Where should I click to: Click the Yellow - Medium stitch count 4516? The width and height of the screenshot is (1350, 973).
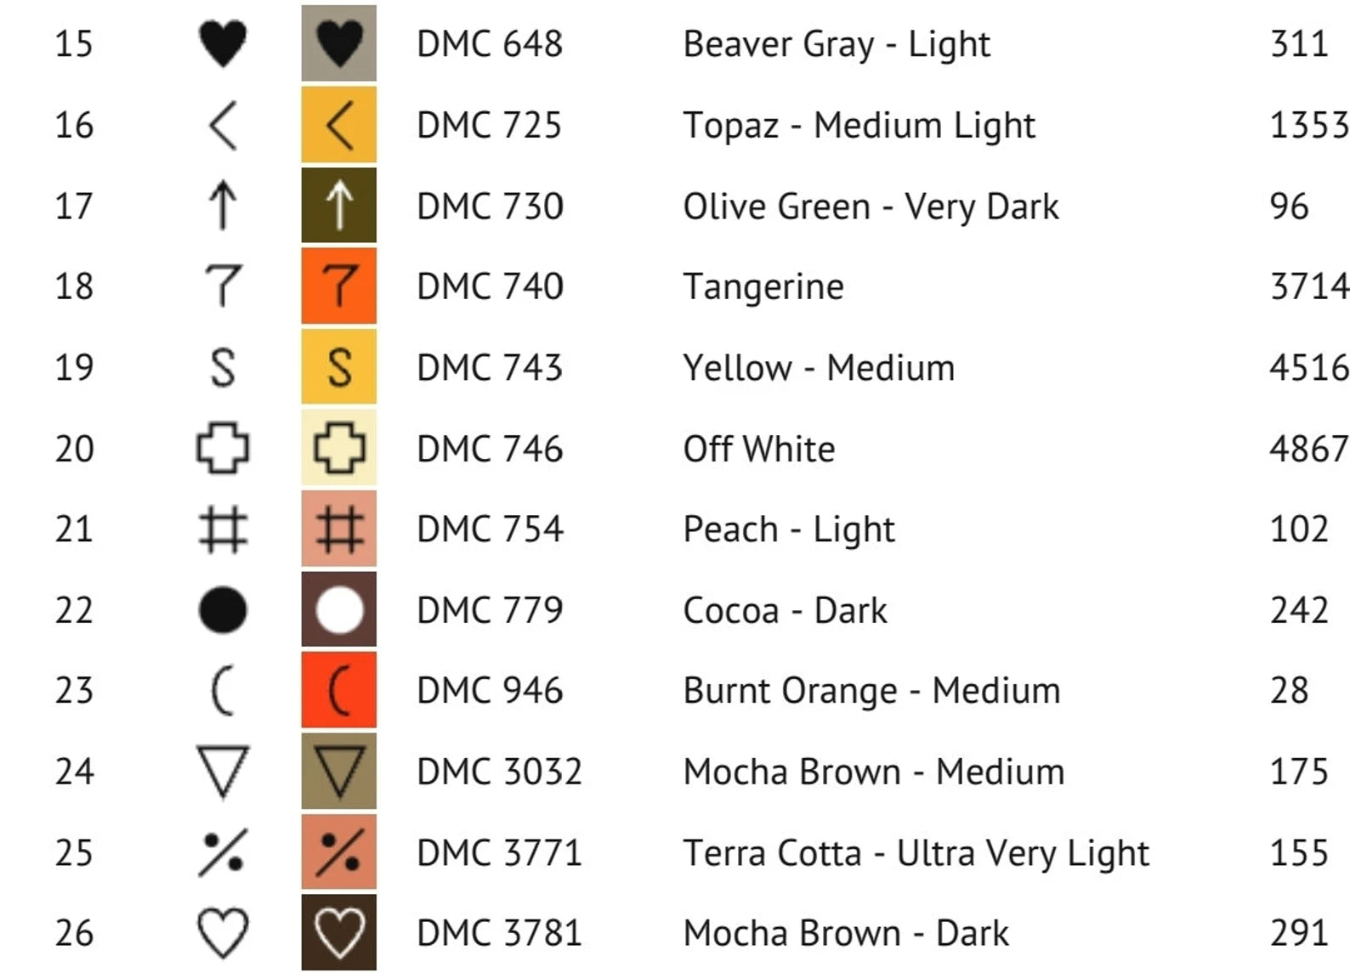pyautogui.click(x=1308, y=368)
